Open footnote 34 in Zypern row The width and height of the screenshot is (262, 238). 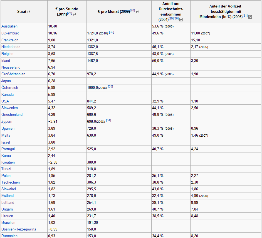point(108,120)
